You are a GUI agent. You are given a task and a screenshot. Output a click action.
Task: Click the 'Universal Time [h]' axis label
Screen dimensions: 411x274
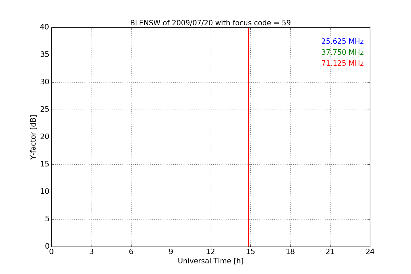pos(211,261)
